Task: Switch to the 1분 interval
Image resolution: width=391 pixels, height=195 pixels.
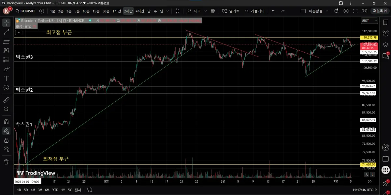Action: 52,11
